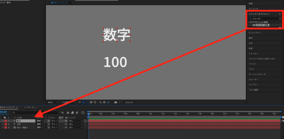Open the 100 % magnification dropdown
The image size is (284, 139).
[53, 102]
